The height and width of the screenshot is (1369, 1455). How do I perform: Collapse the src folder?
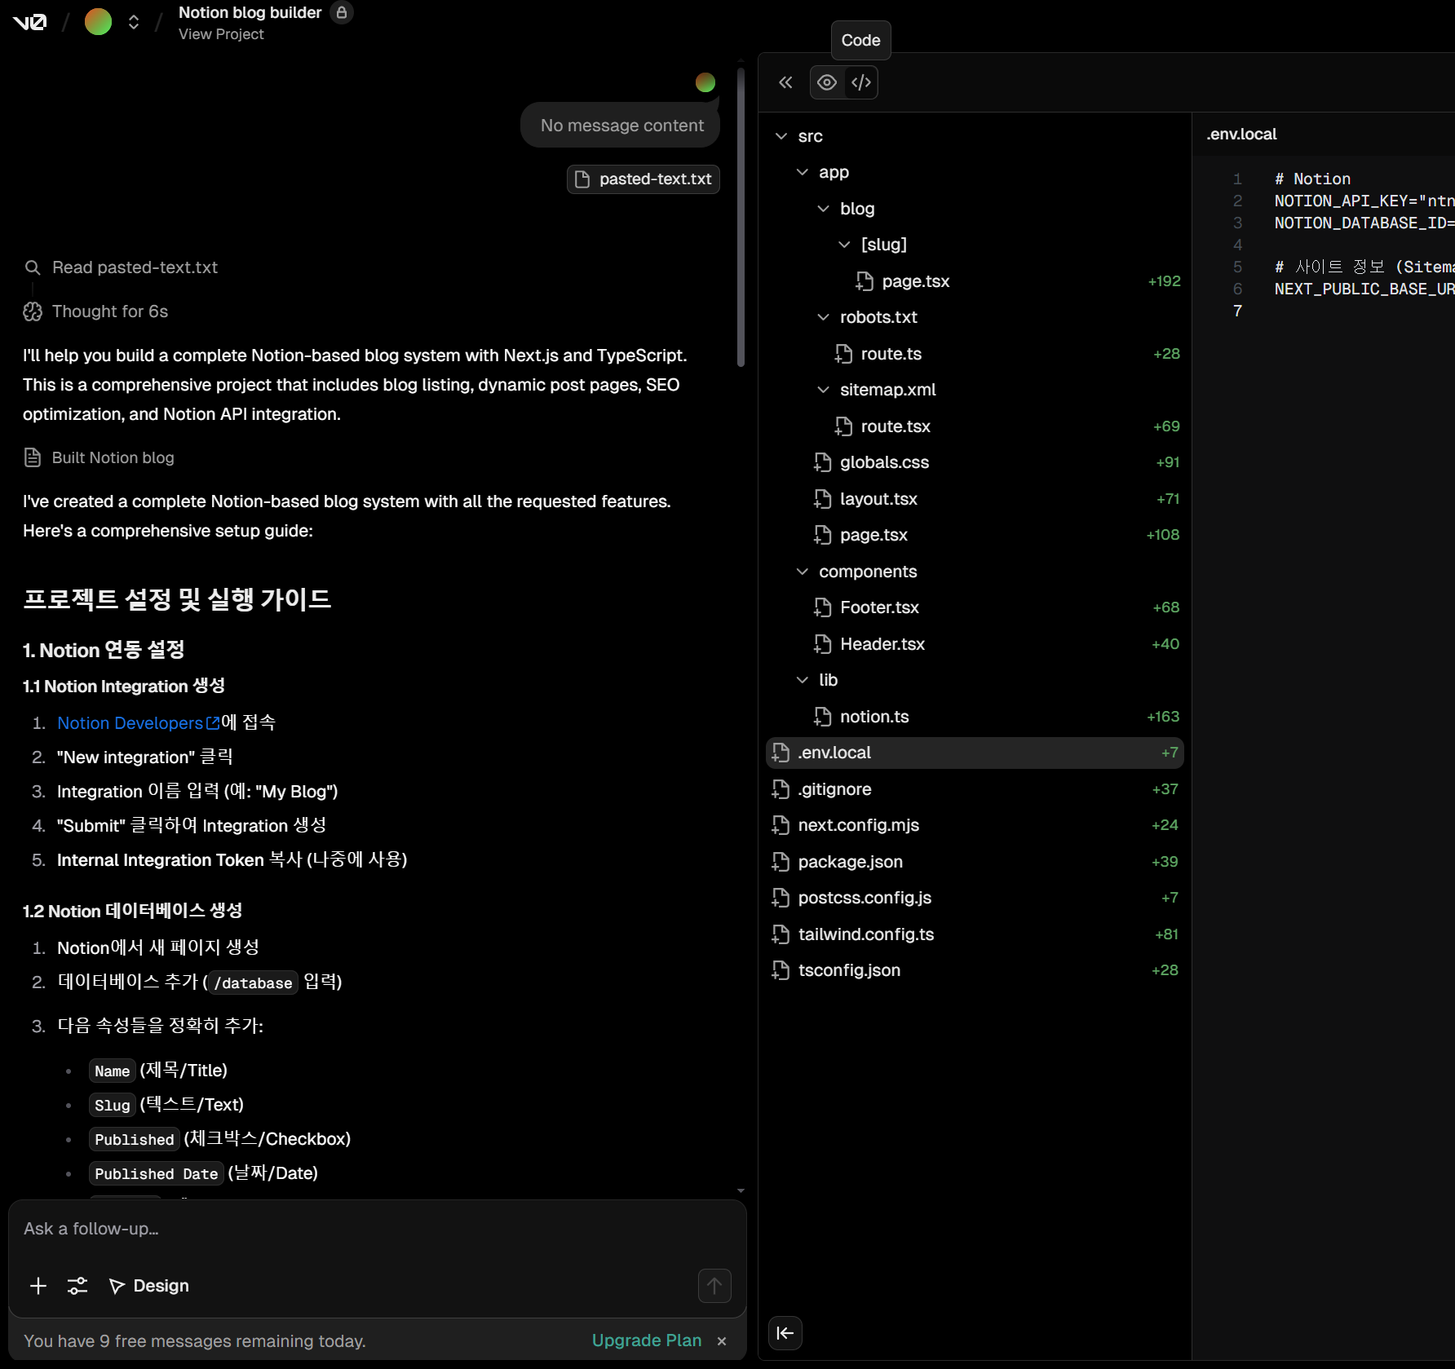click(x=781, y=136)
